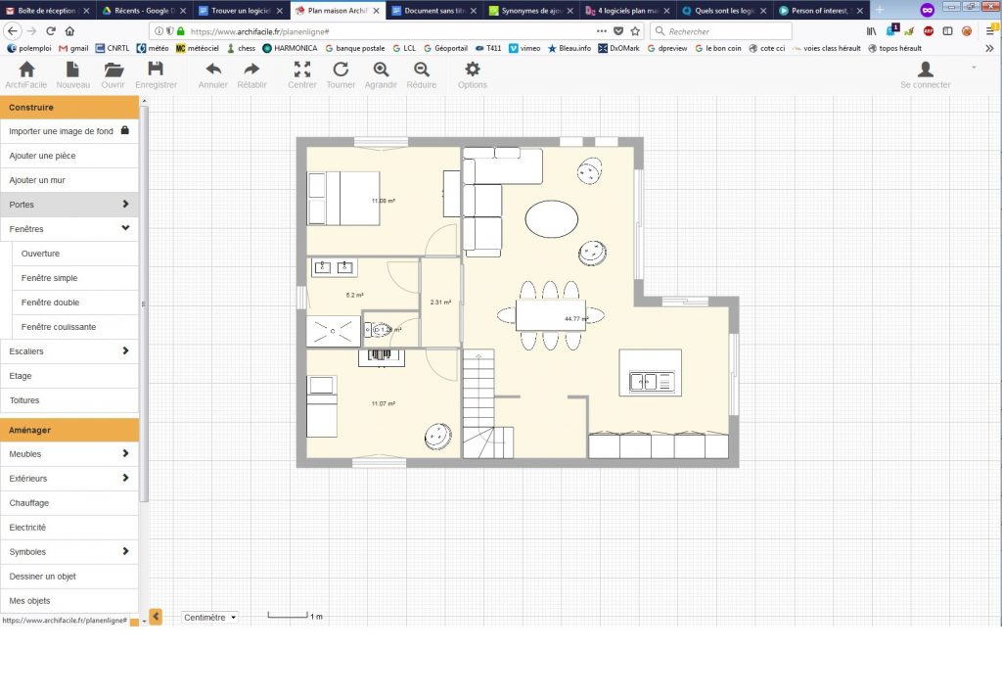The width and height of the screenshot is (1002, 698).
Task: Click Dessiner un objet
Action: point(69,577)
